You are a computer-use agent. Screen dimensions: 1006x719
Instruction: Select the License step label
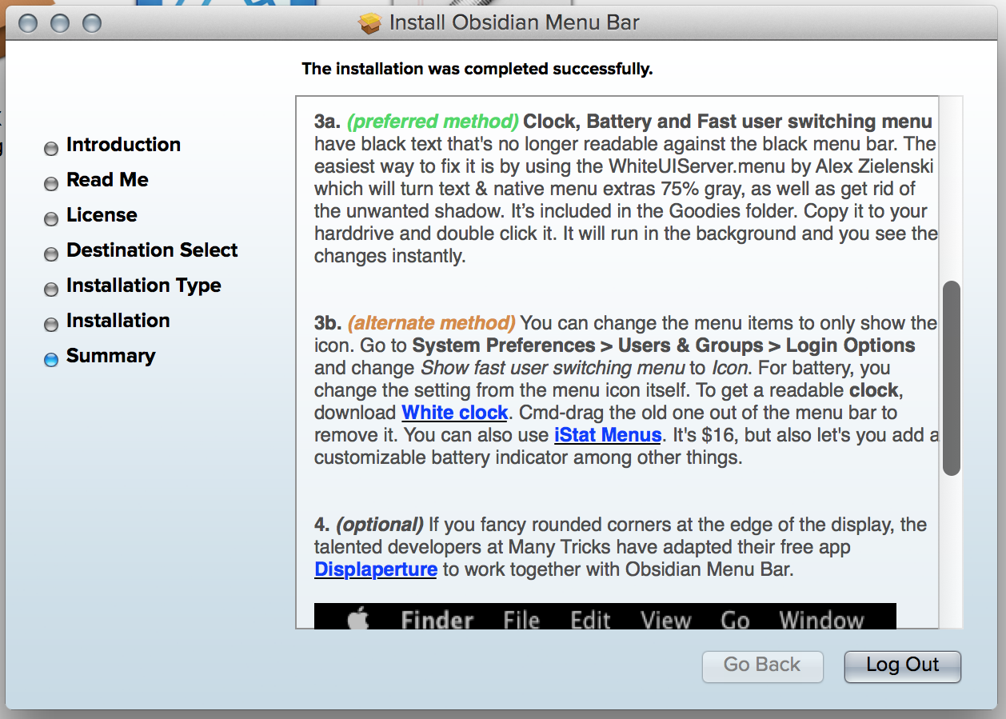click(102, 215)
